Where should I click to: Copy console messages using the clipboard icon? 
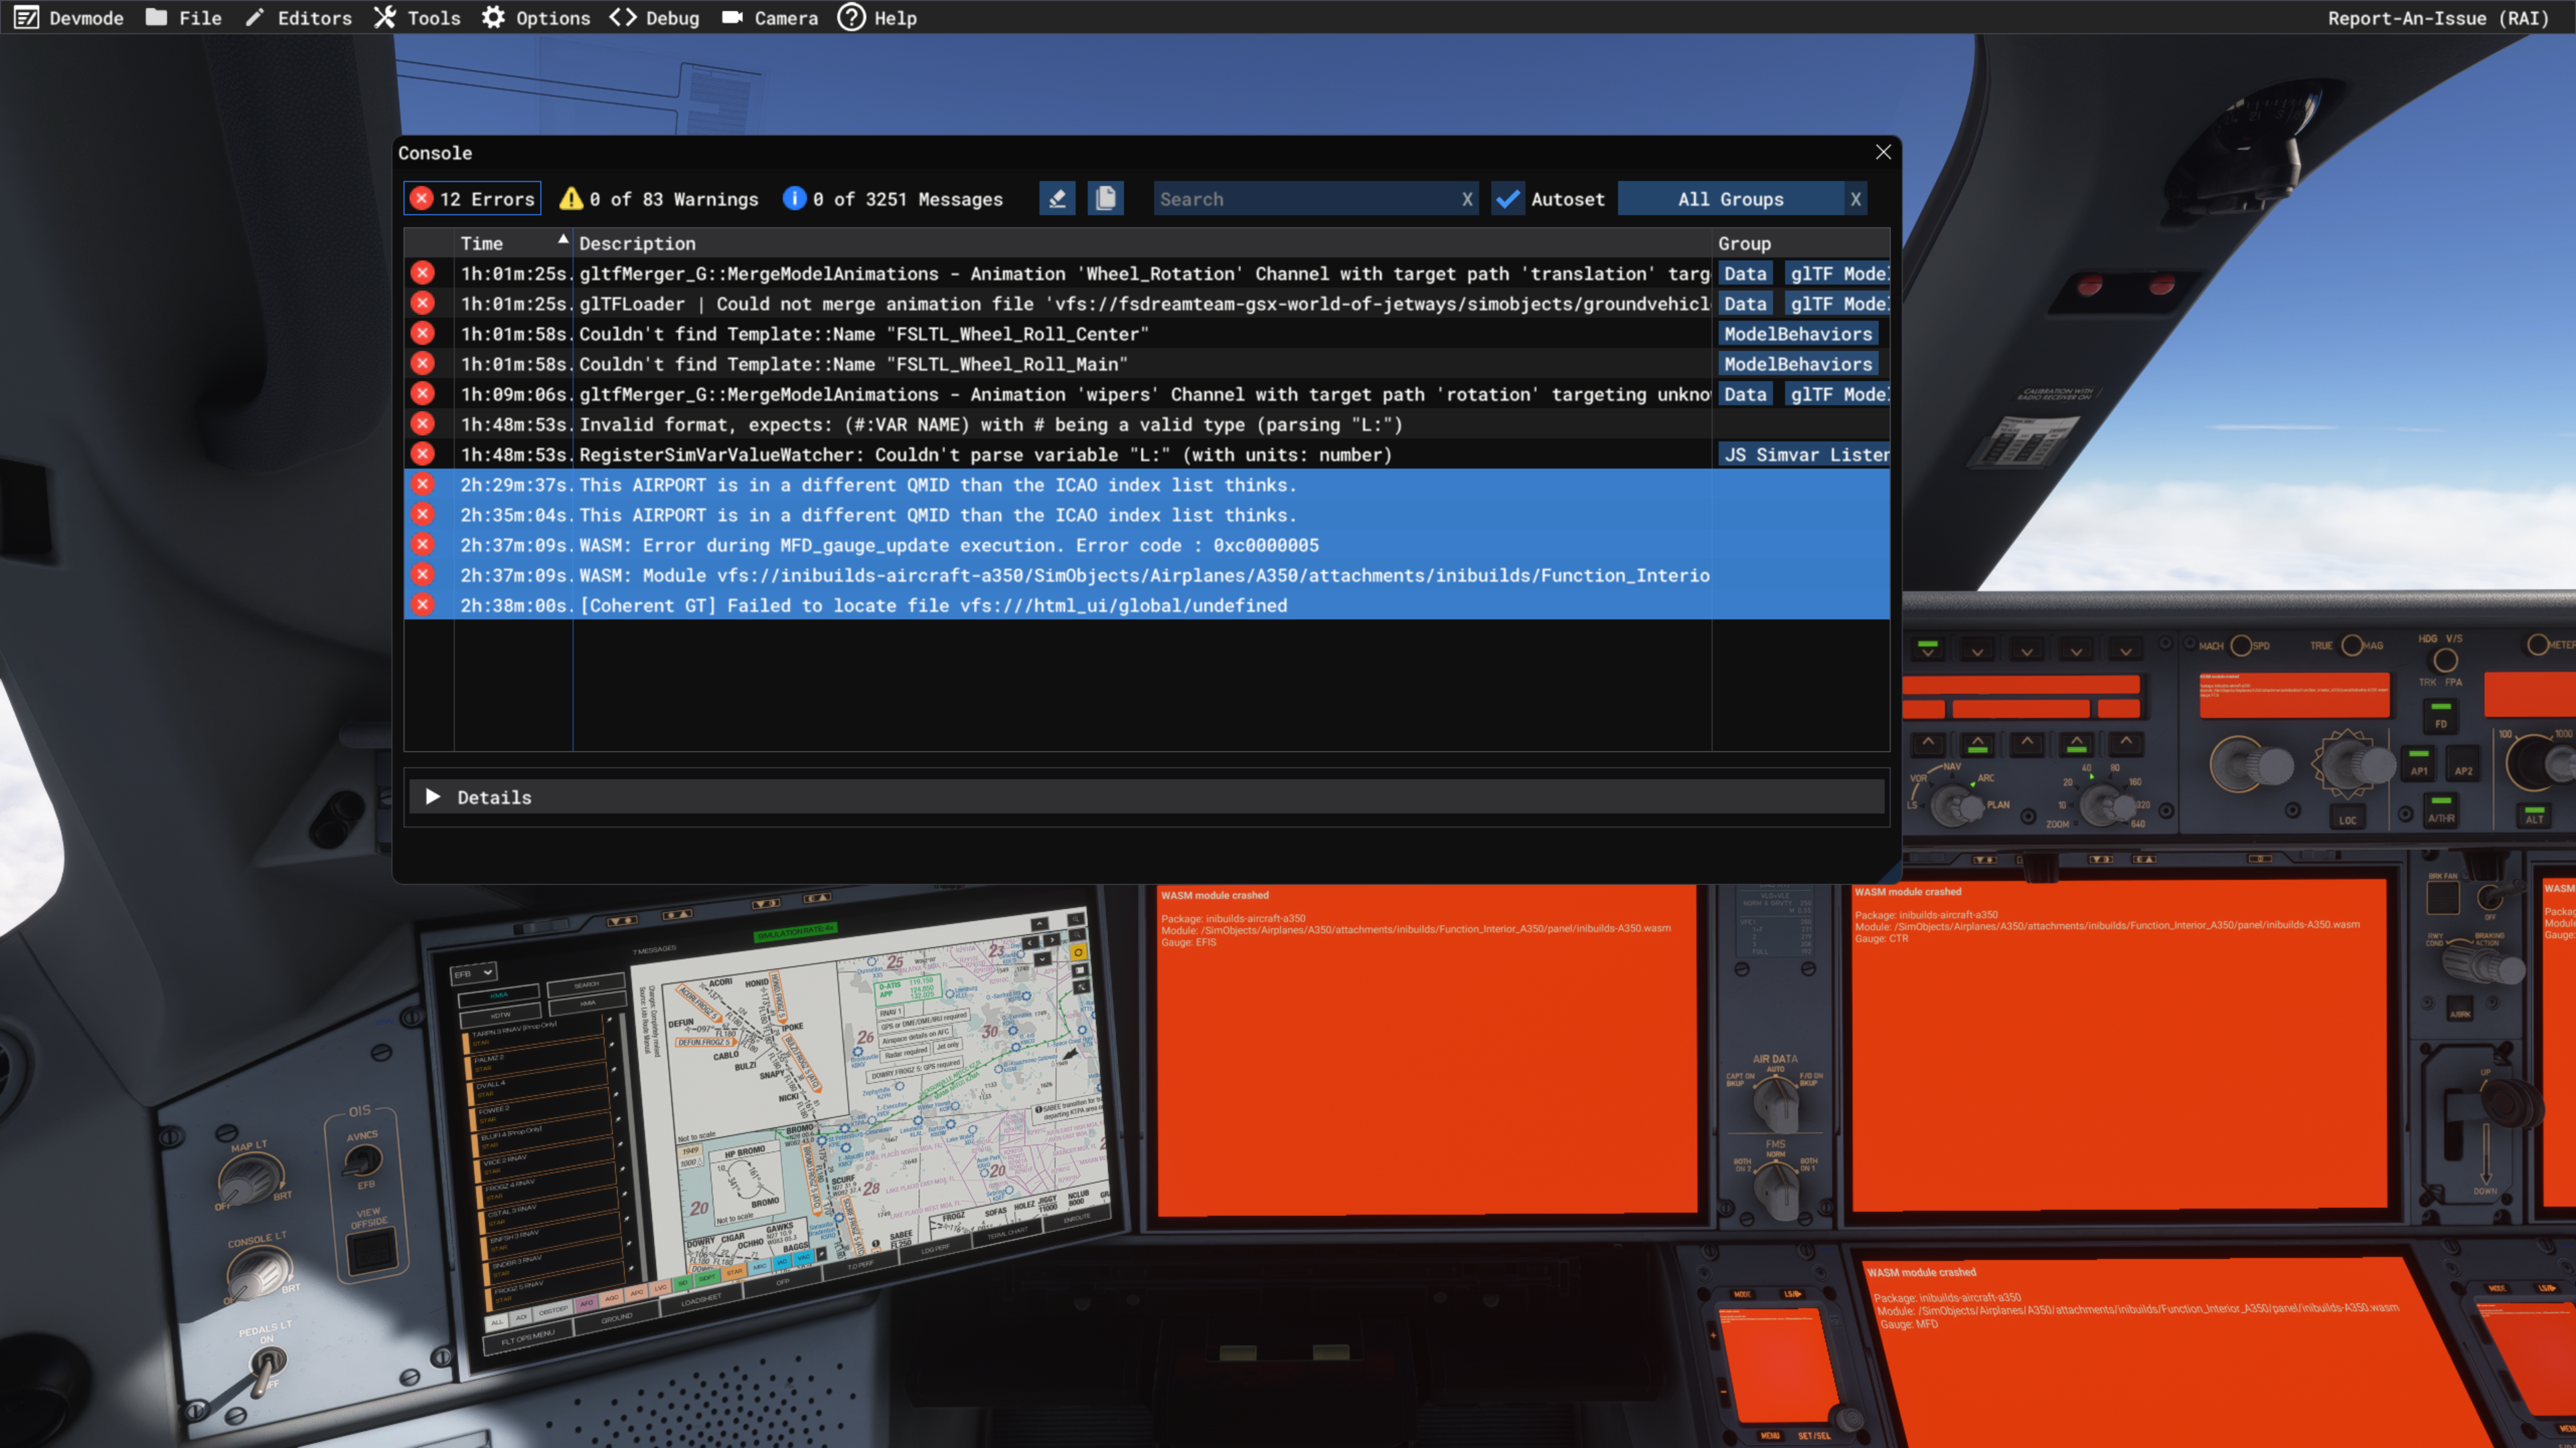(1105, 198)
